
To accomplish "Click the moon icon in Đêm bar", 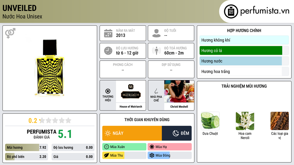I will [x=176, y=133].
